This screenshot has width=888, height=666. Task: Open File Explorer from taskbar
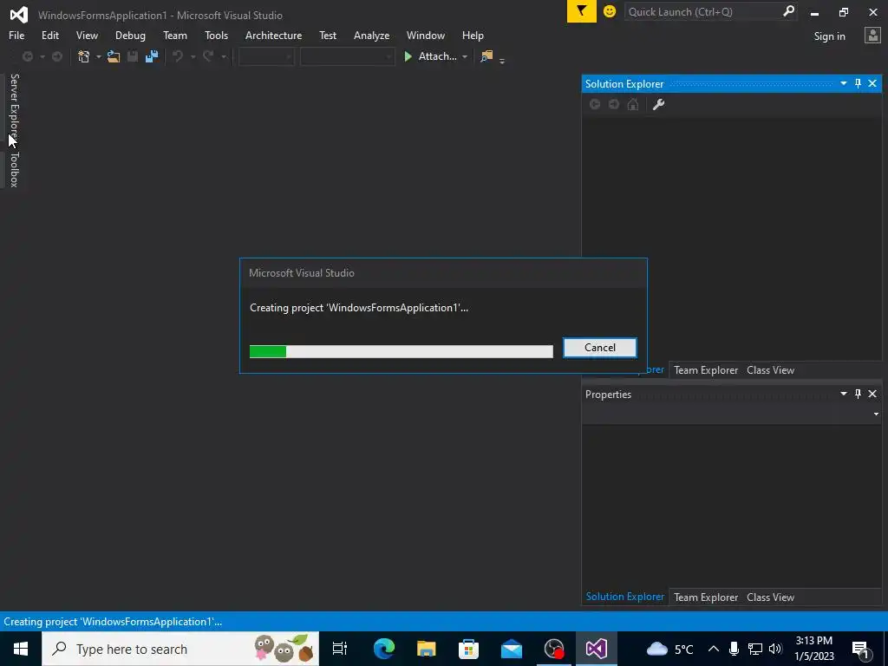pos(427,649)
